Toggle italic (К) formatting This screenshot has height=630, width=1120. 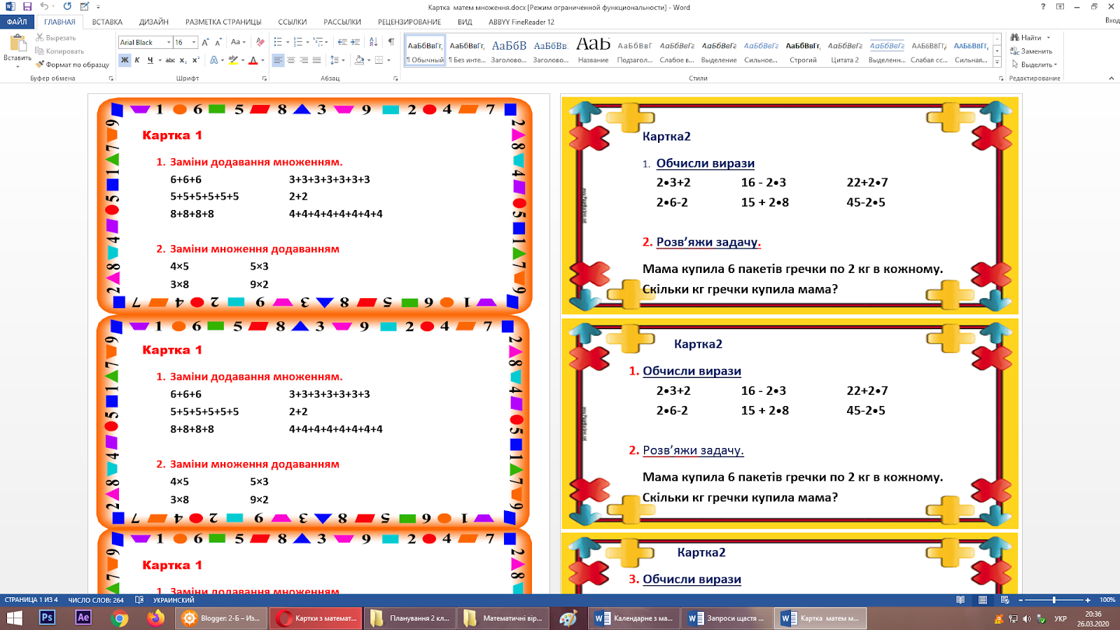click(x=137, y=60)
